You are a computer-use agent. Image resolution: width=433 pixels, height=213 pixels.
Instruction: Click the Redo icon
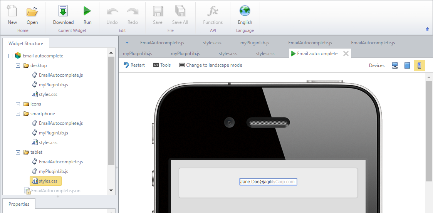(133, 12)
